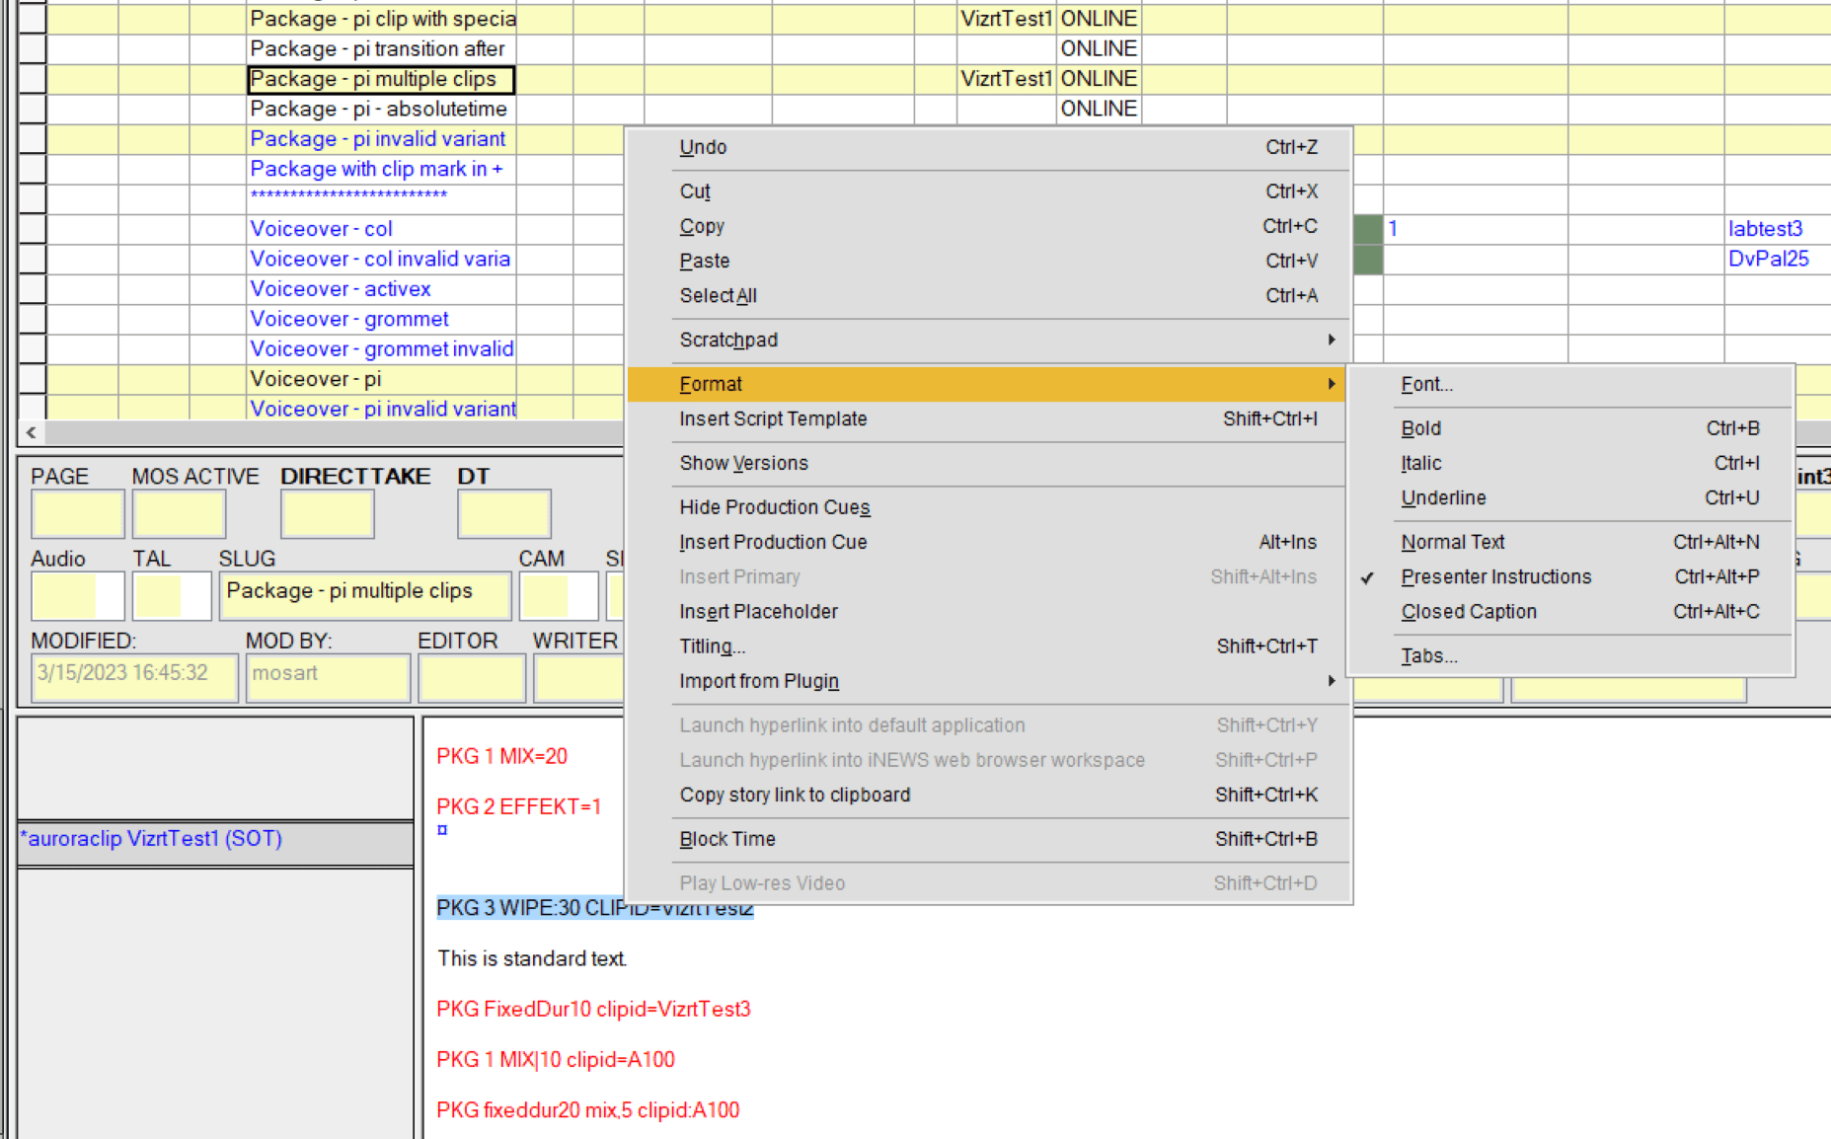Click the left scroll arrow under the rundown grid
This screenshot has width=1831, height=1139.
(x=30, y=432)
